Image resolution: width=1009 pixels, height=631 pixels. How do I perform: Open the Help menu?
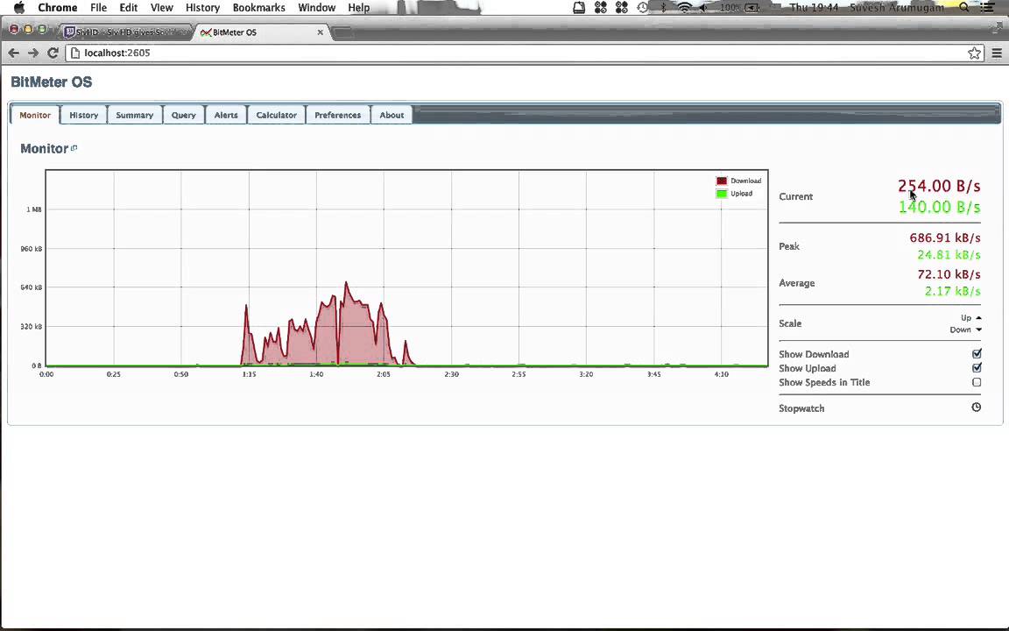pyautogui.click(x=358, y=8)
